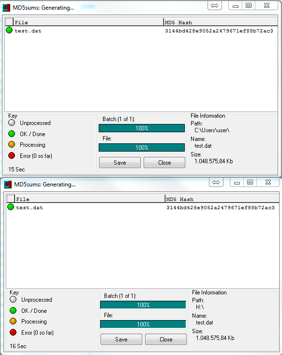Sort by MD5 Hash column in bottom window

[x=222, y=199]
